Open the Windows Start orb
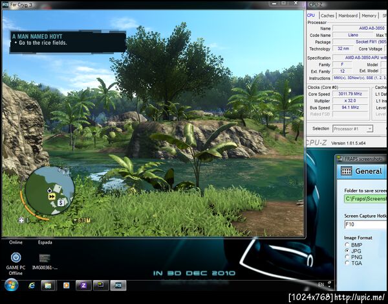This screenshot has width=388, height=304. pyautogui.click(x=11, y=285)
